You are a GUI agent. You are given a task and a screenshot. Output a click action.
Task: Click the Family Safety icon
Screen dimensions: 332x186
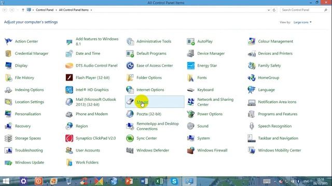(x=252, y=66)
